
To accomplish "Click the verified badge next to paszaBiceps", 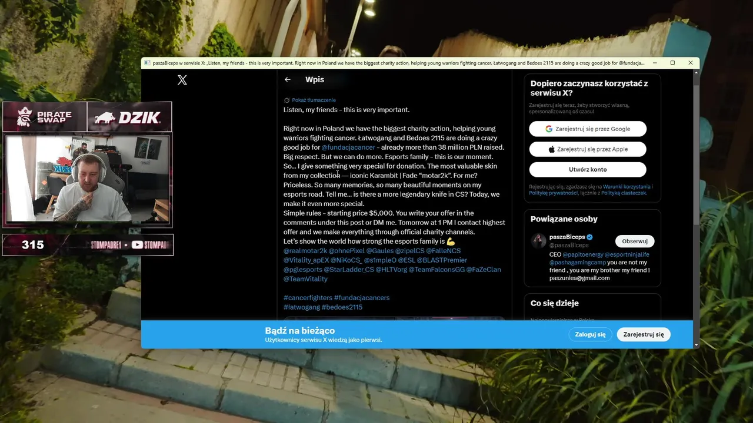I will pyautogui.click(x=589, y=237).
